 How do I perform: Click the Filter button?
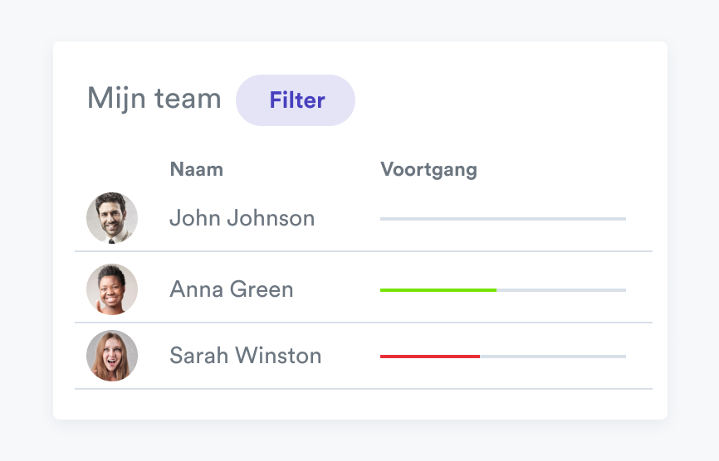[296, 100]
